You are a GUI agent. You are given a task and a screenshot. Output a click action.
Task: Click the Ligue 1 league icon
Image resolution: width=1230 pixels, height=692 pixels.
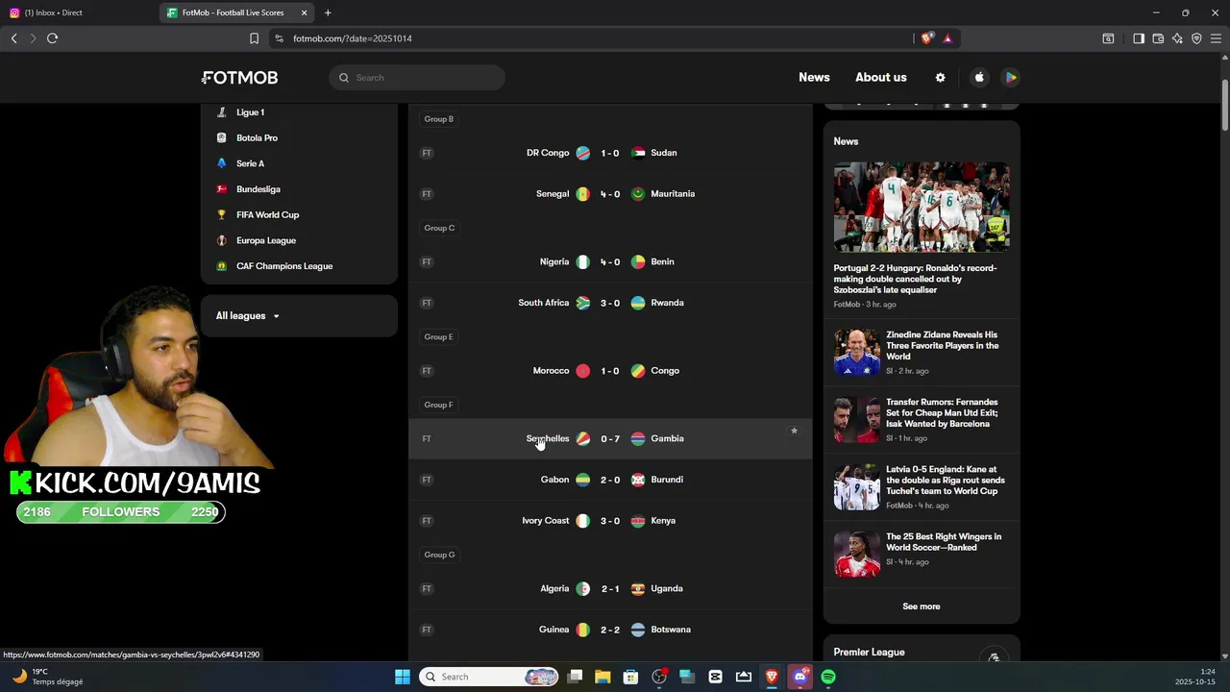[x=222, y=112]
